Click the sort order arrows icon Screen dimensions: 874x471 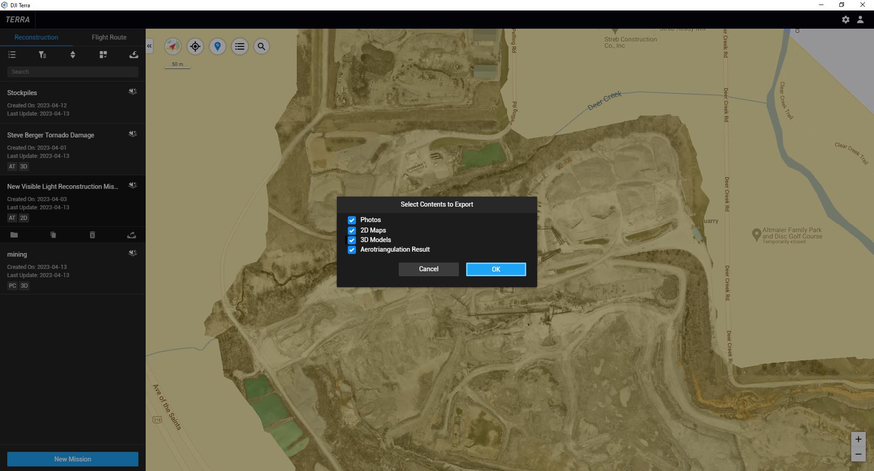(x=72, y=55)
